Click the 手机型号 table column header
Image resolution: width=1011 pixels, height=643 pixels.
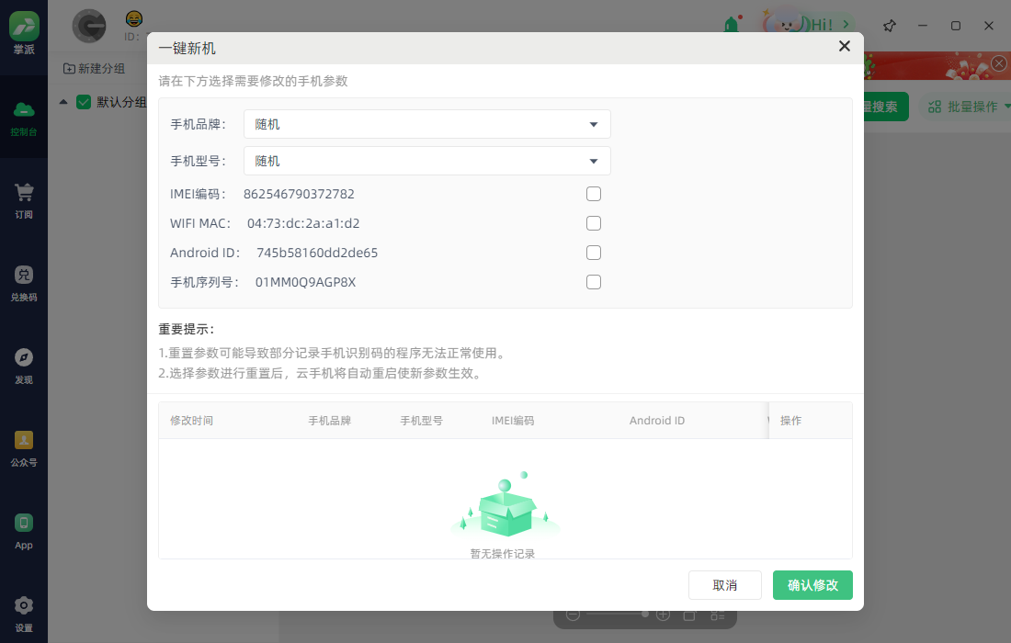click(422, 421)
